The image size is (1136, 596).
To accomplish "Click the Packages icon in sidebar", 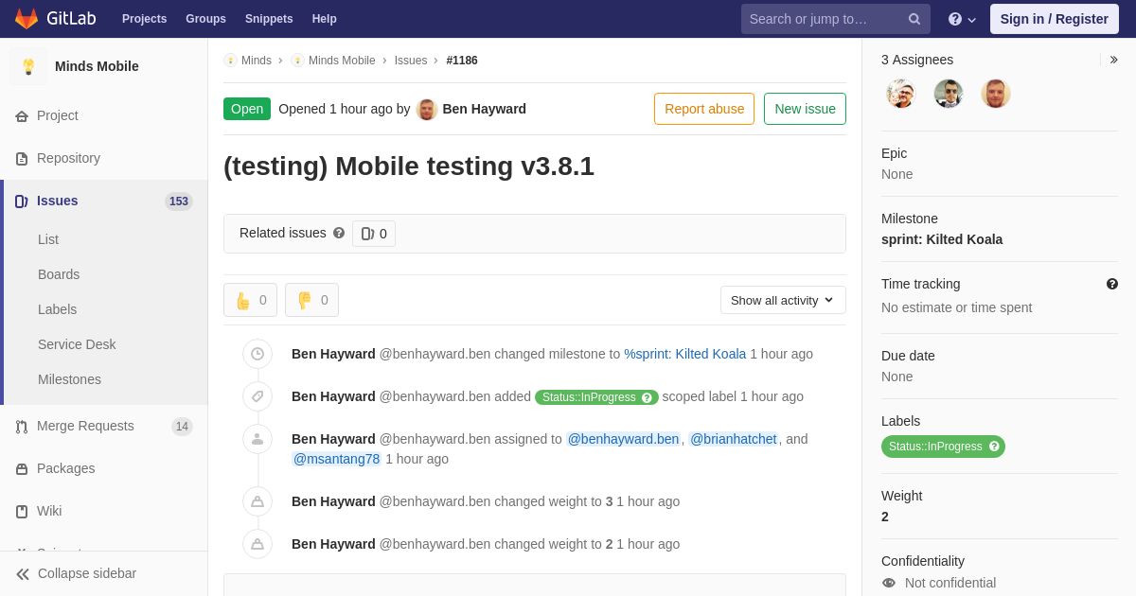I will pyautogui.click(x=22, y=468).
